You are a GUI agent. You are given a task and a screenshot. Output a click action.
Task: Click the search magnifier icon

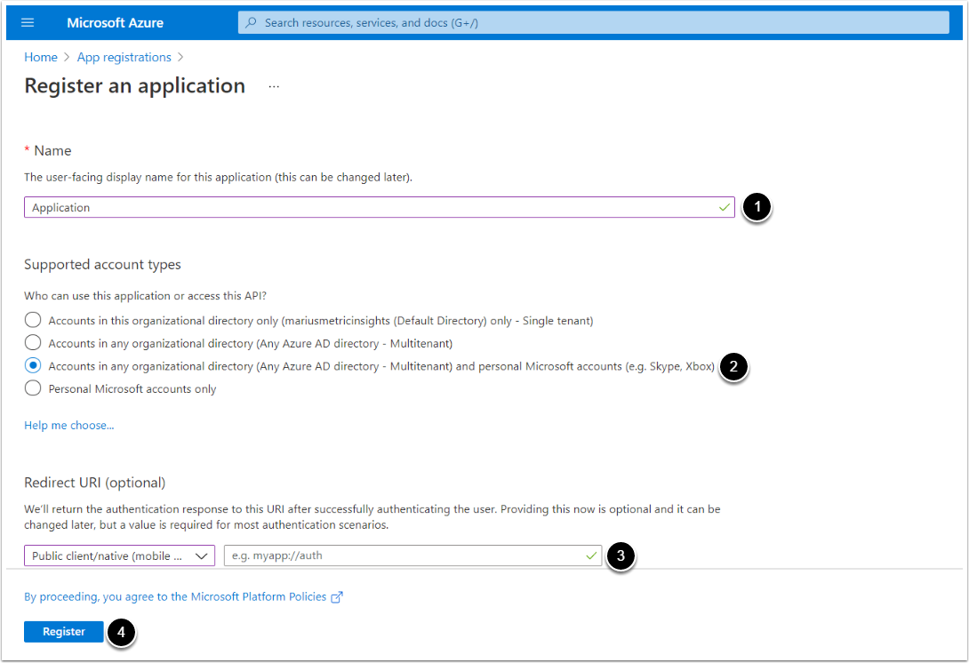[x=252, y=22]
